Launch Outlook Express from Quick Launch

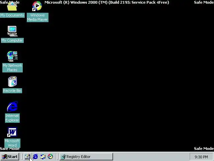tap(43, 157)
